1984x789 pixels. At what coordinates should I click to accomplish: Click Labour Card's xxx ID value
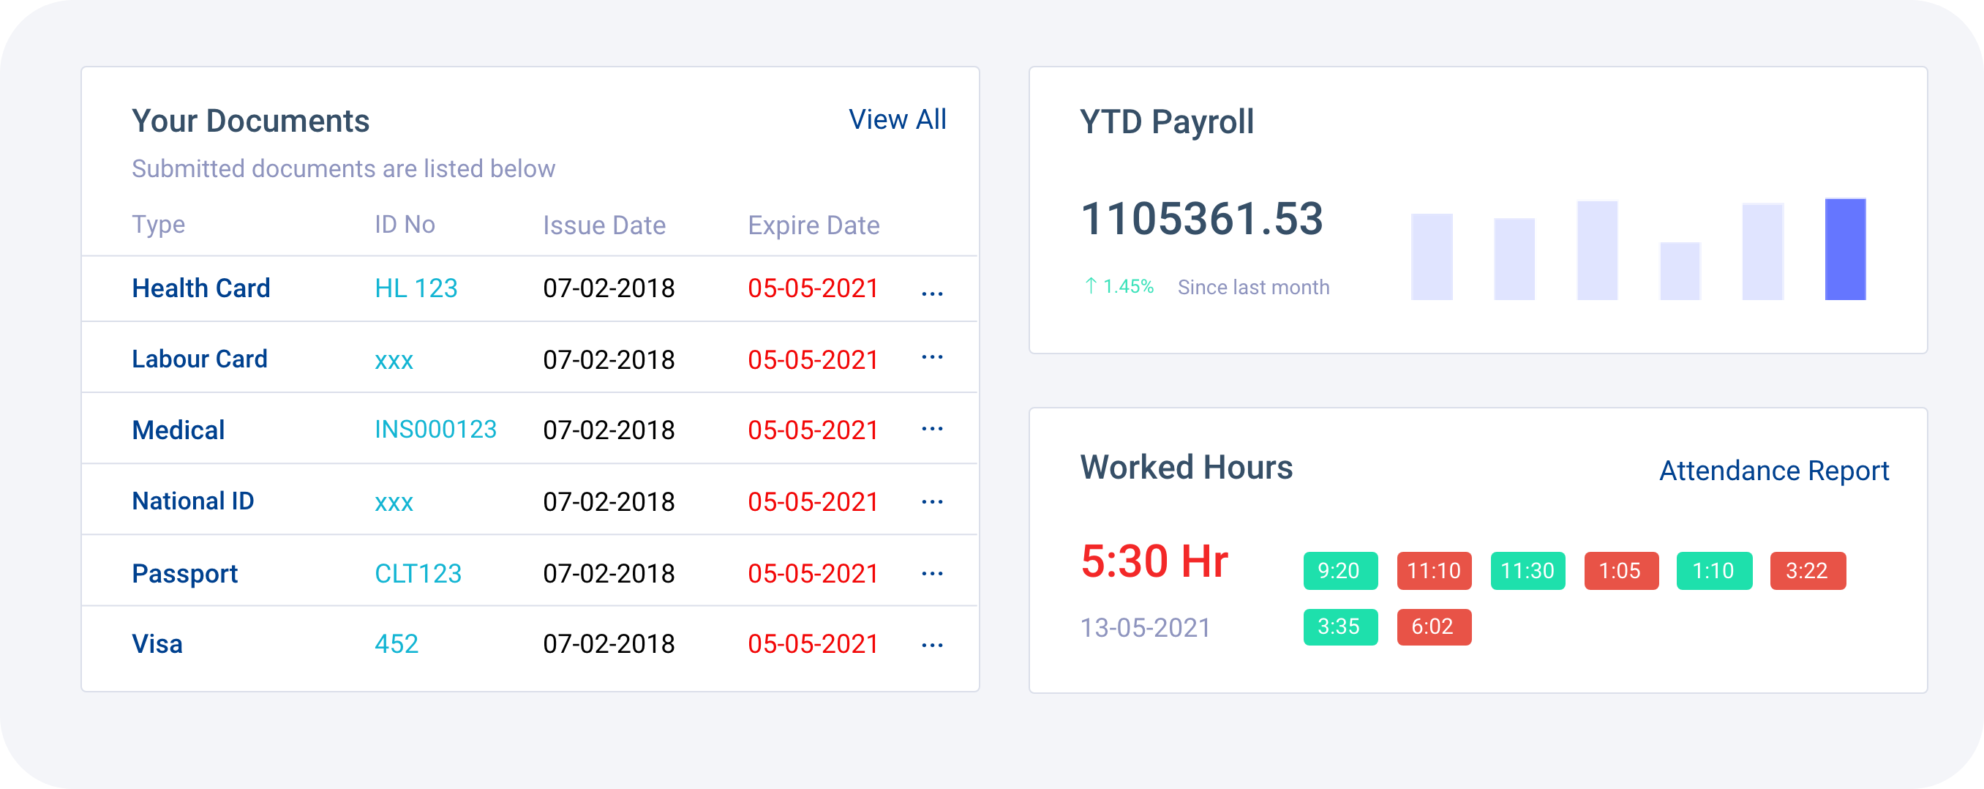point(394,361)
